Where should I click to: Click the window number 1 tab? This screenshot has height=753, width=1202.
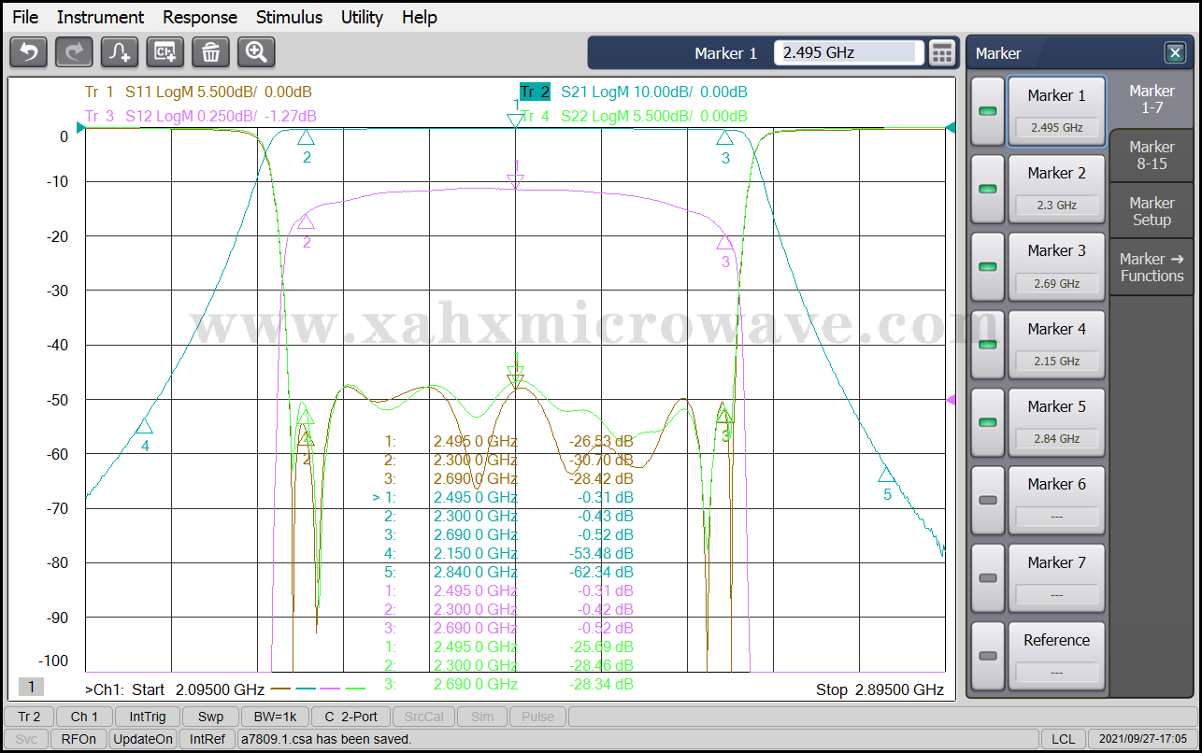(31, 687)
